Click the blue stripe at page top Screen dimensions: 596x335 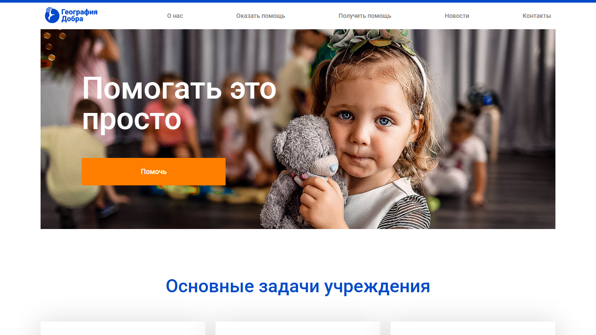298,1
